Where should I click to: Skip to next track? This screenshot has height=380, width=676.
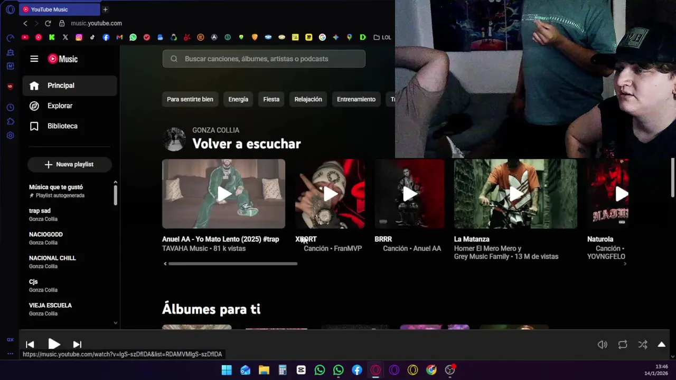click(77, 345)
